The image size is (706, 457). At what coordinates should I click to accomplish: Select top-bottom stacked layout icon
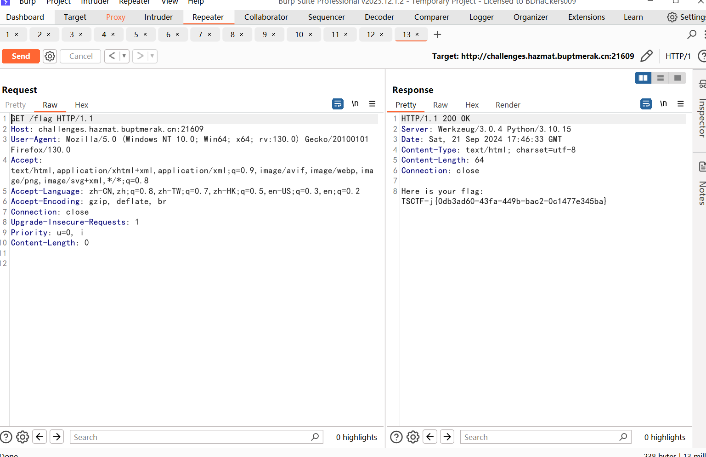(660, 78)
